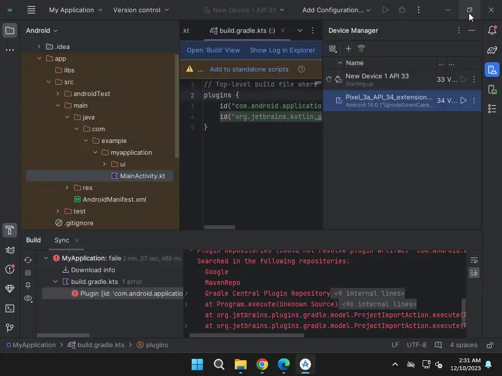Open the editor tab options menu
The width and height of the screenshot is (502, 376).
click(x=313, y=30)
